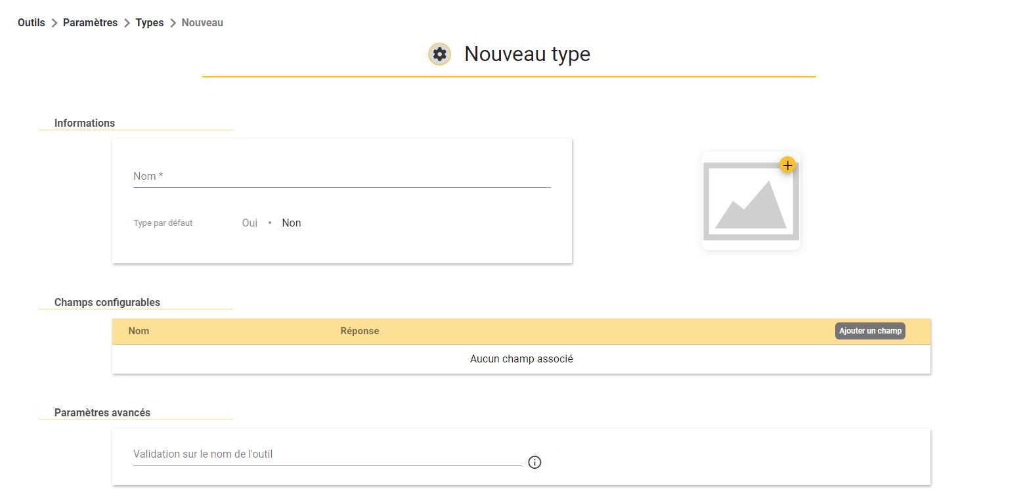Click the Champs configurables section heading
1023x501 pixels.
pos(107,303)
